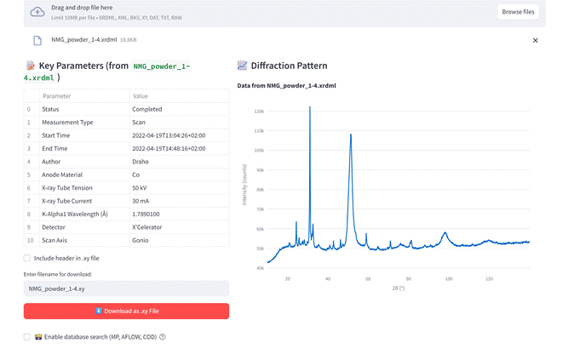Image resolution: width=580 pixels, height=349 pixels.
Task: Click the Value column header
Action: tap(179, 96)
